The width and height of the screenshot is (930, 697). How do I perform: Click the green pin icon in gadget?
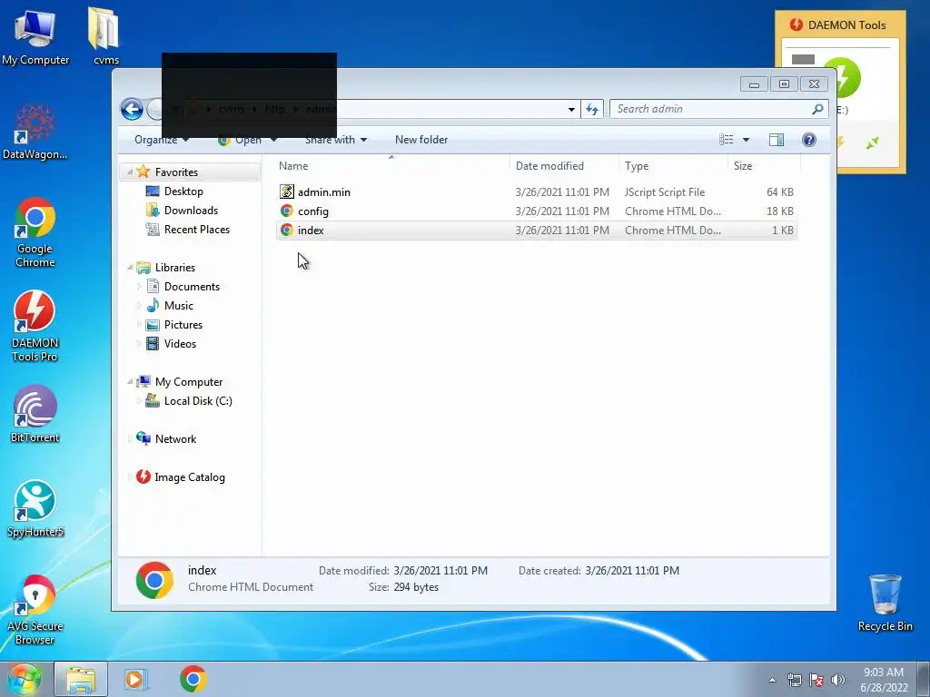(x=872, y=142)
